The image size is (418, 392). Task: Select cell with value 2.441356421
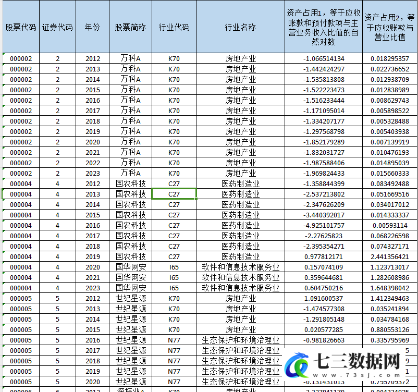coord(390,256)
